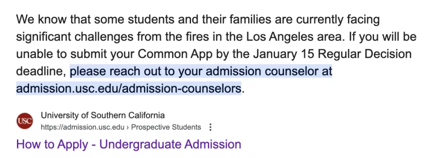Click the University of Southern California site name
This screenshot has width=437, height=158.
click(x=102, y=115)
